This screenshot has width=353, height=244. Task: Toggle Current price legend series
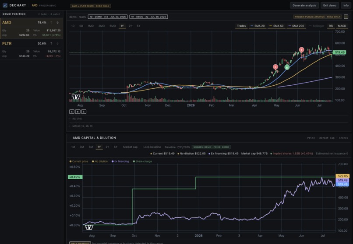78,161
